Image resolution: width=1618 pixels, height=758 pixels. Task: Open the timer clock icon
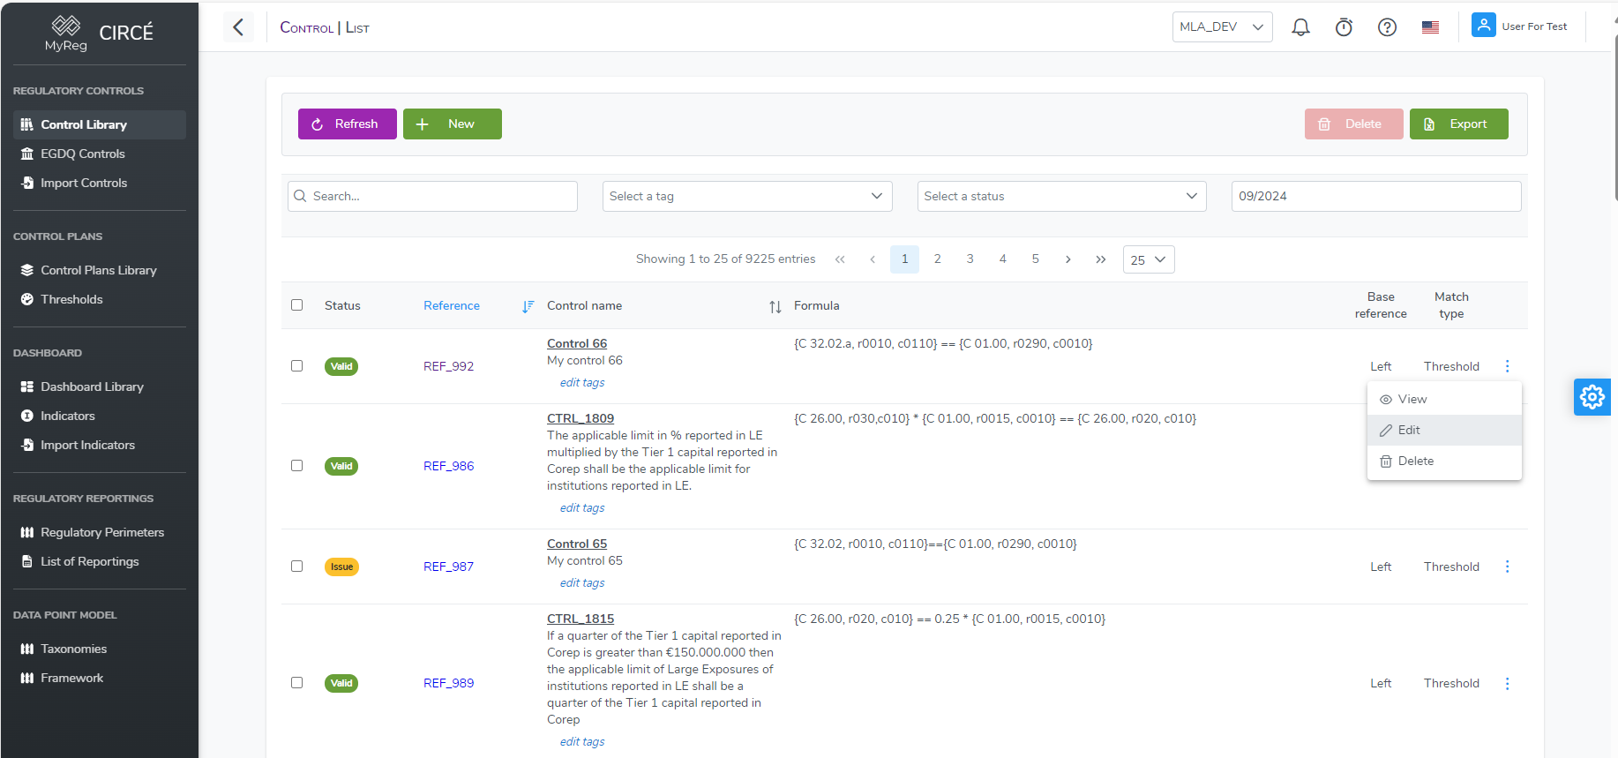pos(1344,27)
